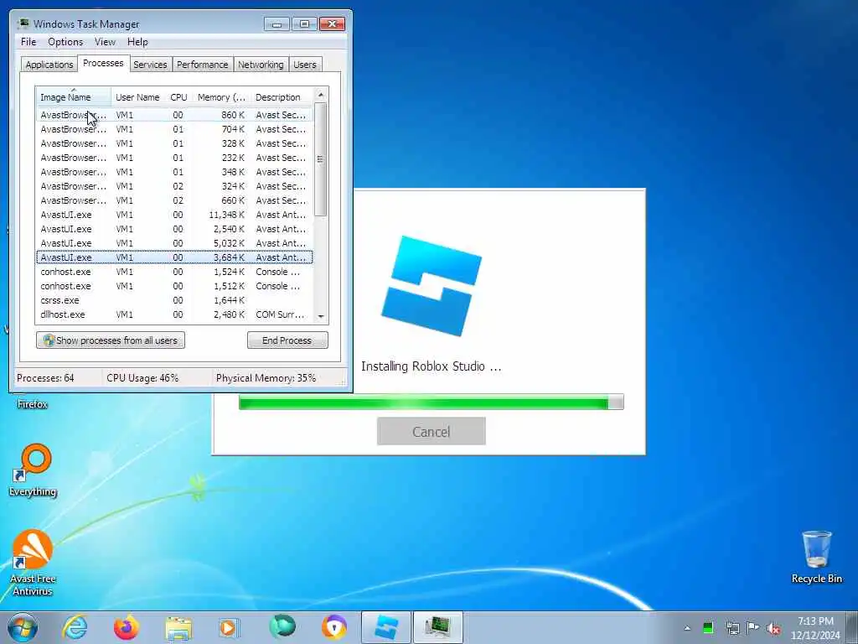Click the green Task Manager CPU tray icon
The height and width of the screenshot is (644, 858).
pos(708,628)
